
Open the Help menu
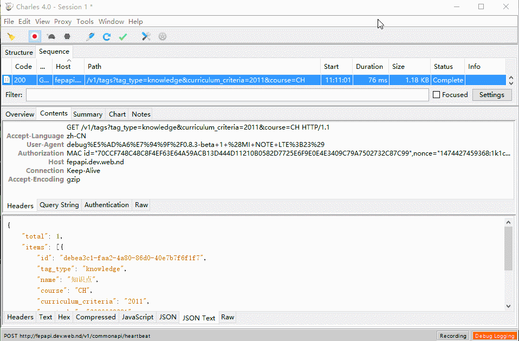point(135,22)
